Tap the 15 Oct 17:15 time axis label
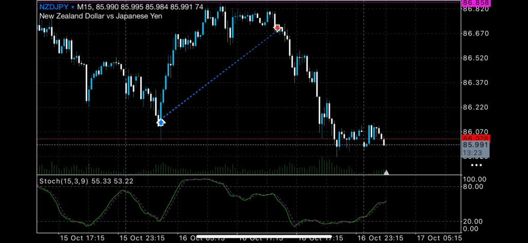 click(x=82, y=238)
